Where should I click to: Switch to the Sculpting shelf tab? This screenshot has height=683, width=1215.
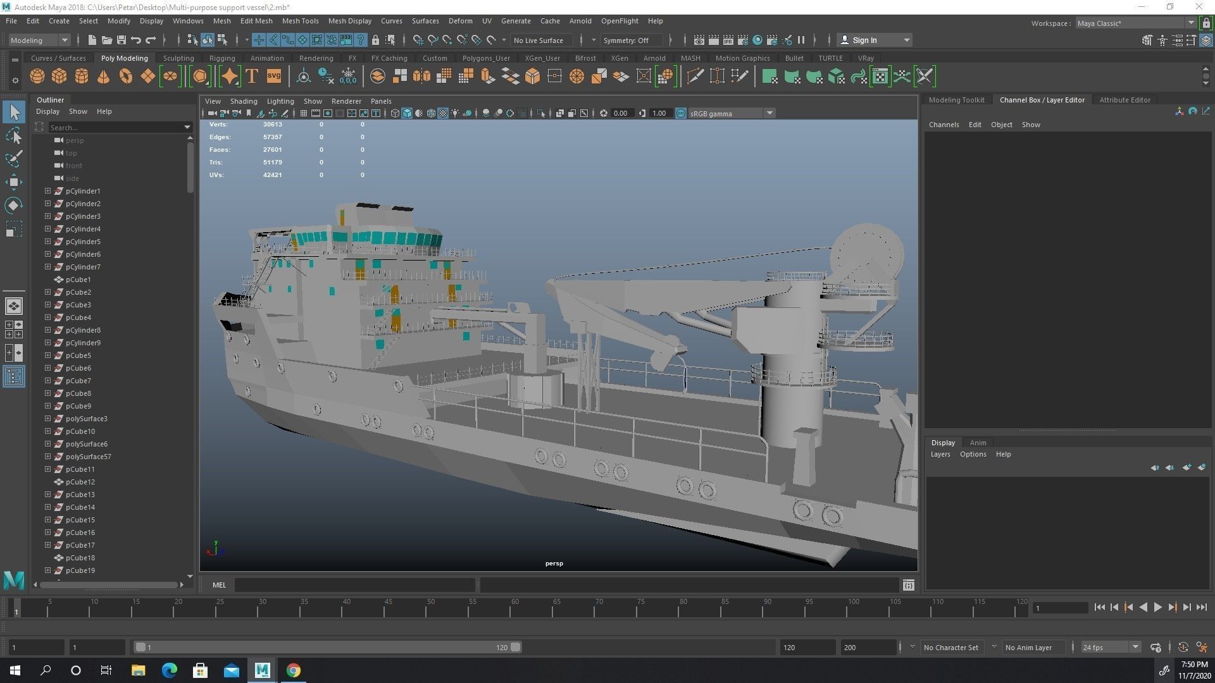point(178,58)
